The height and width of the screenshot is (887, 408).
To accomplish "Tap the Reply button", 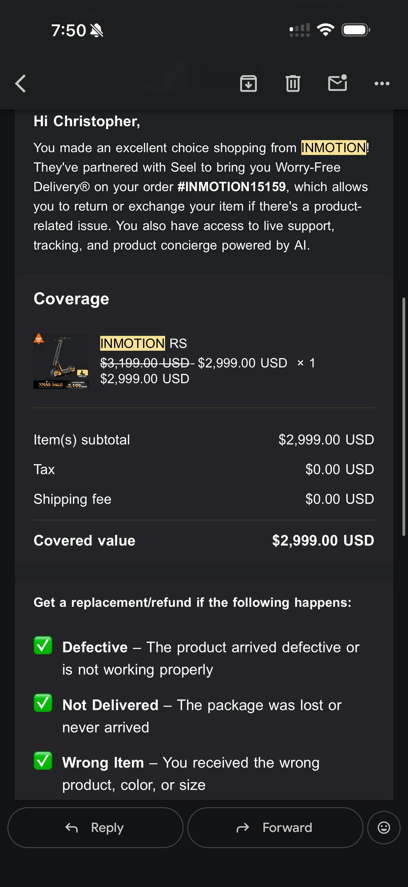I will pyautogui.click(x=95, y=827).
